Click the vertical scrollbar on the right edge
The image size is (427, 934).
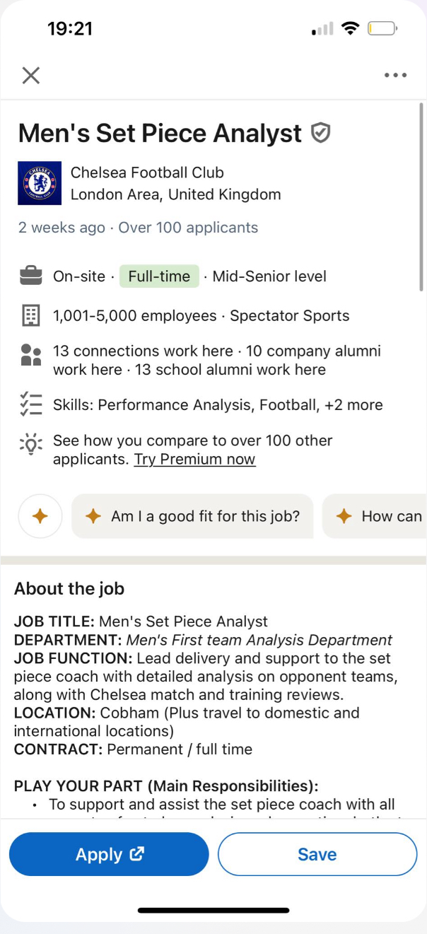pos(421,197)
